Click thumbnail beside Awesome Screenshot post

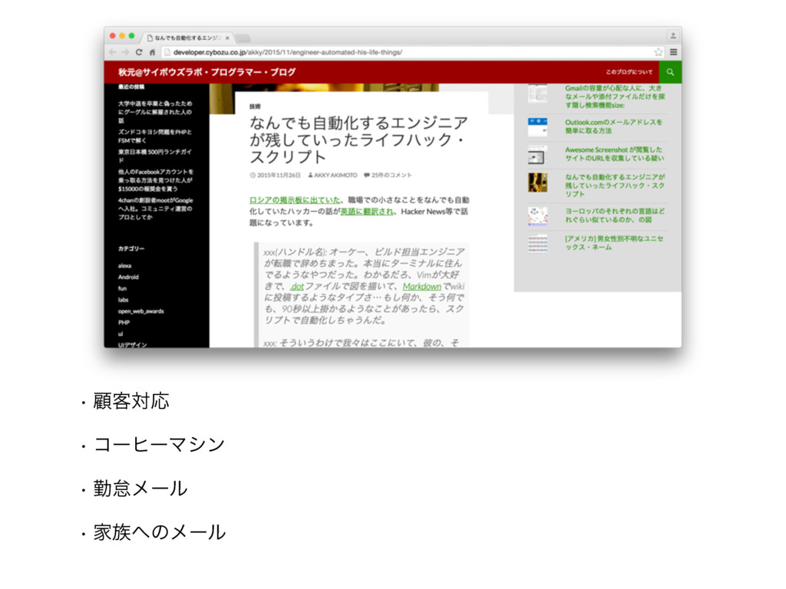537,155
